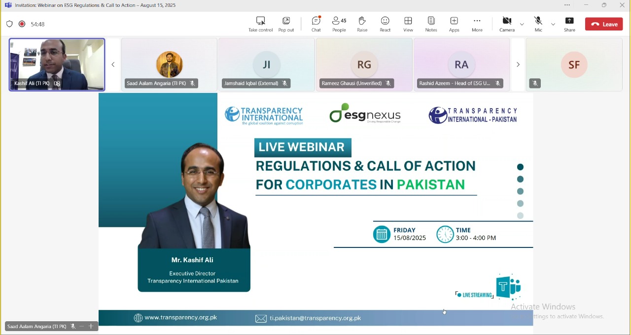Open the Chat panel
This screenshot has width=631, height=335.
pos(316,24)
